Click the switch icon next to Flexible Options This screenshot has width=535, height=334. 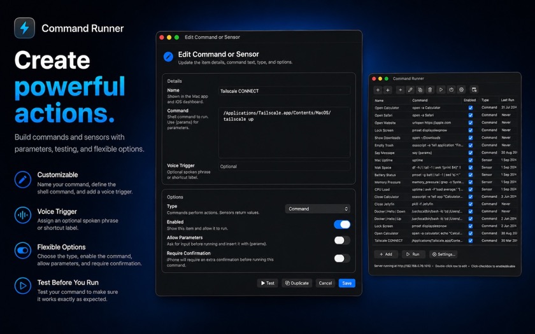(23, 251)
